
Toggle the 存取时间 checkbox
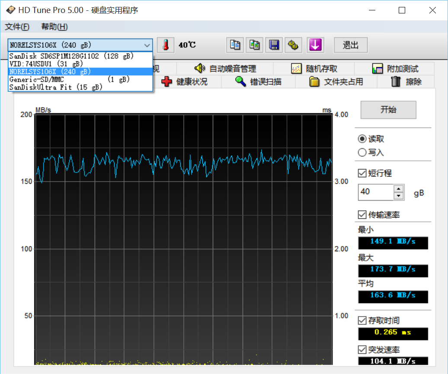(x=362, y=320)
